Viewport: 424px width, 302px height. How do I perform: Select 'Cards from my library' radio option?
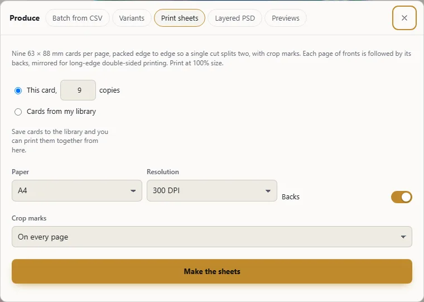18,112
